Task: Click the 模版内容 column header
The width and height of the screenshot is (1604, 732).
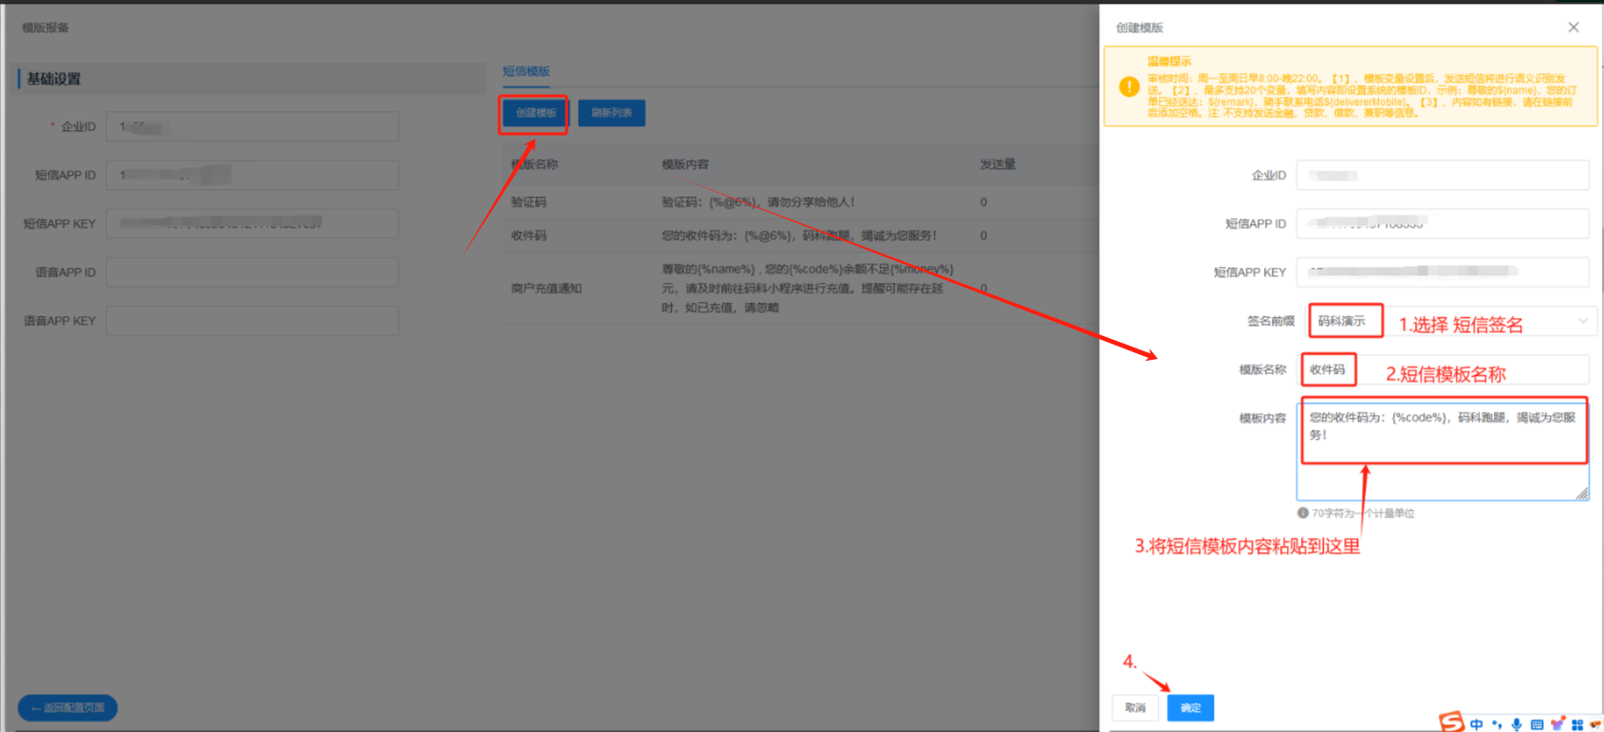Action: (x=685, y=164)
